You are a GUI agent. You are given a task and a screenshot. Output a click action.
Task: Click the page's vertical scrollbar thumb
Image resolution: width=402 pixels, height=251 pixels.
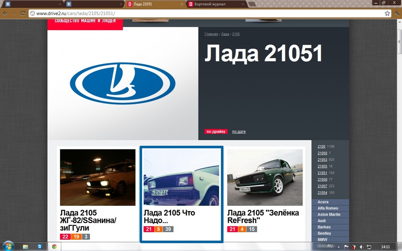click(x=399, y=42)
